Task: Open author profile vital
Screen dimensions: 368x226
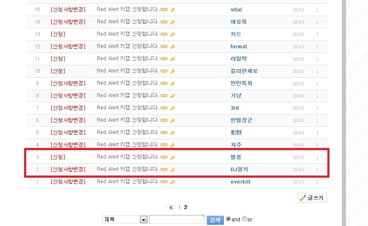Action: pos(236,10)
